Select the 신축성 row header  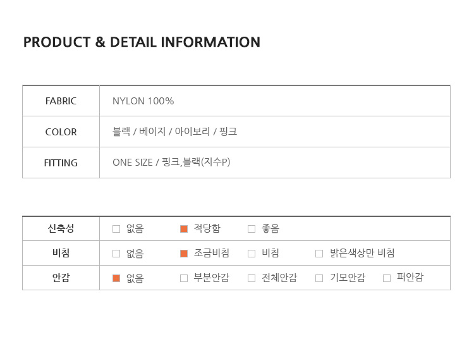coord(61,228)
